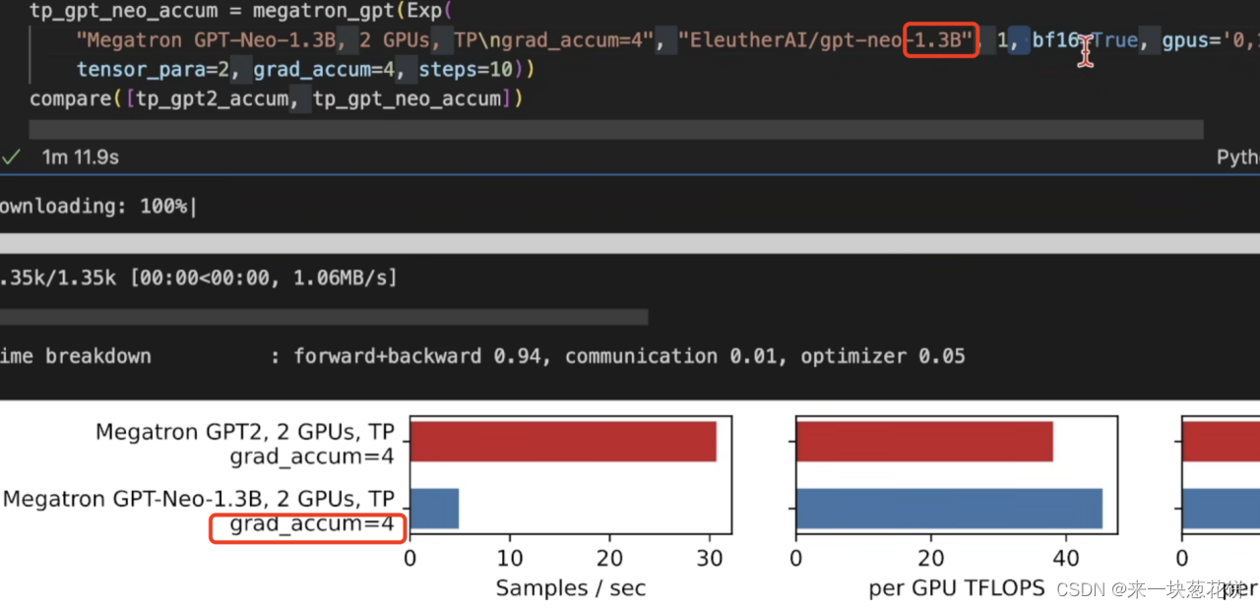Click the red GPT2 per GPU TFLOPS bar
The width and height of the screenshot is (1260, 608).
click(924, 442)
